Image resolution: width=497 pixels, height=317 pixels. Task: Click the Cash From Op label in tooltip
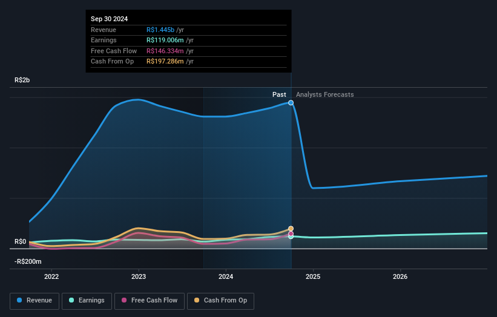coord(112,62)
